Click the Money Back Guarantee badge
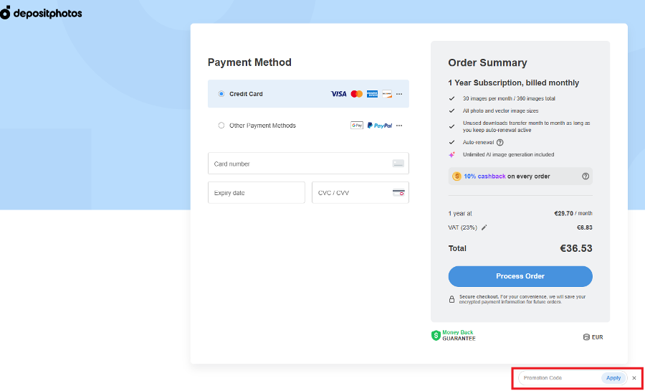This screenshot has width=645, height=391. [453, 335]
